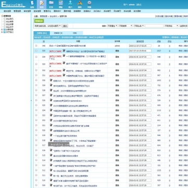Open the Templates (模板) layout icon
Screen dimensions: 188x188
point(61,4)
